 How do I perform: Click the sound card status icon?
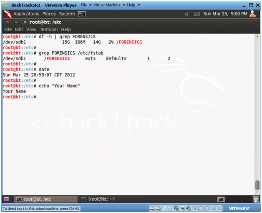pos(189,208)
